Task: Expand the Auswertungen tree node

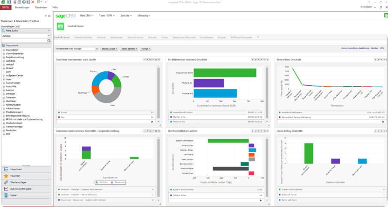Action: [x=4, y=83]
